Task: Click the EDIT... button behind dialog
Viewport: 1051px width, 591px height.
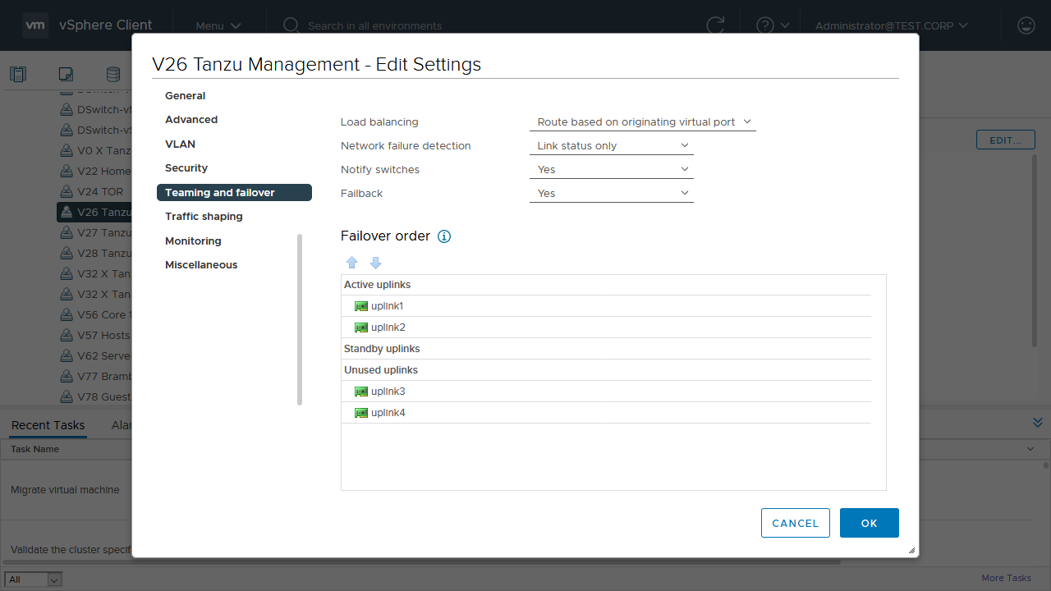Action: [1006, 140]
